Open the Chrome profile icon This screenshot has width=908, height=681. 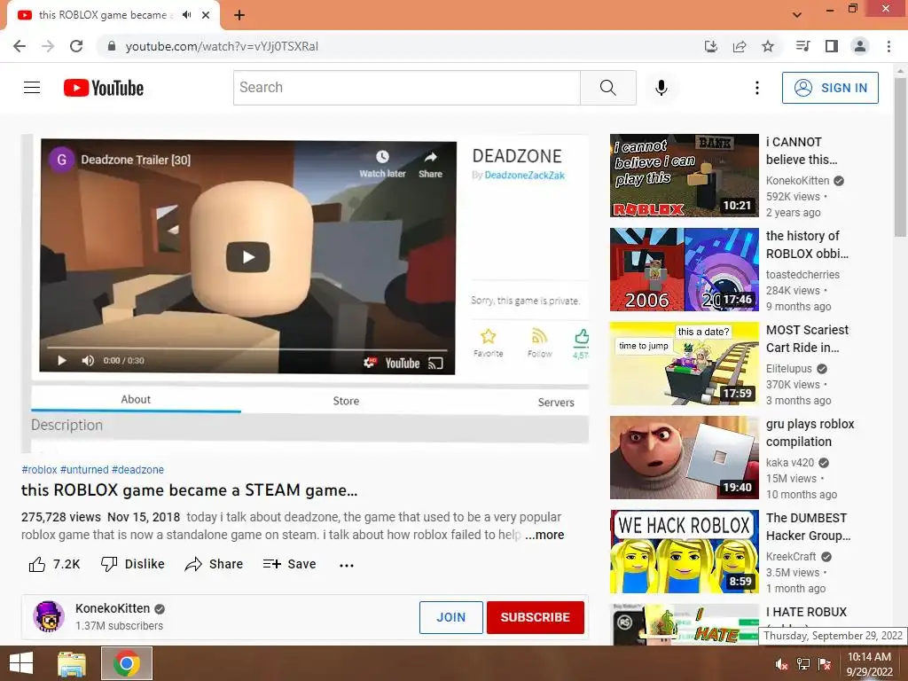click(860, 46)
